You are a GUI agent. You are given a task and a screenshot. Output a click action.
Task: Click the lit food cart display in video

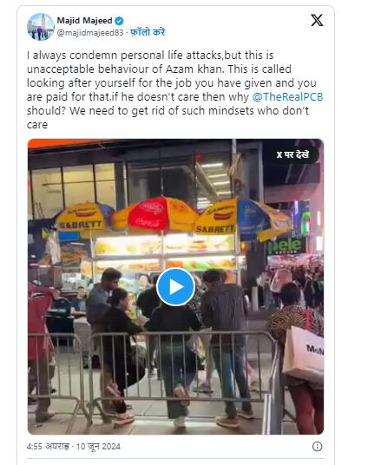pyautogui.click(x=165, y=252)
